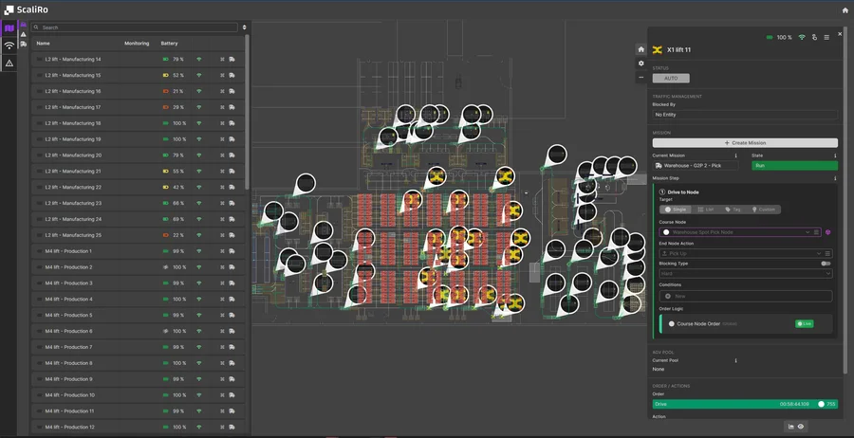This screenshot has height=438, width=854.
Task: Click the info icon next to Current Pool
Action: (735, 360)
